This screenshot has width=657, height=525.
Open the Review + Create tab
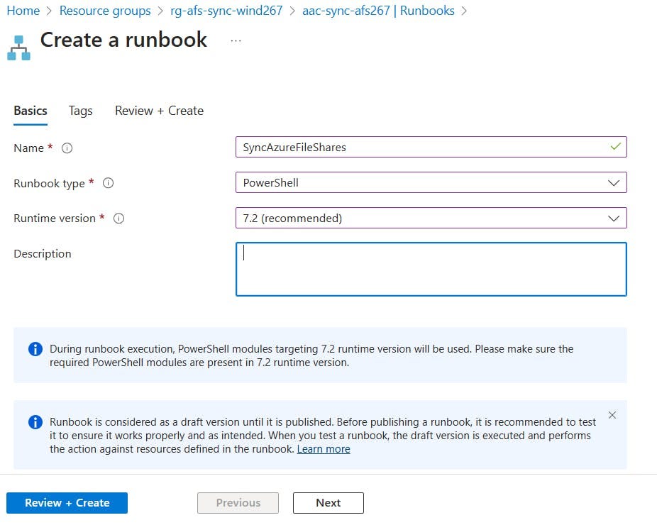tap(159, 111)
